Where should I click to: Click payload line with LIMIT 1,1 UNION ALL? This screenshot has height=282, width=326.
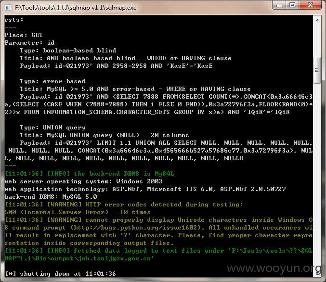[166, 143]
